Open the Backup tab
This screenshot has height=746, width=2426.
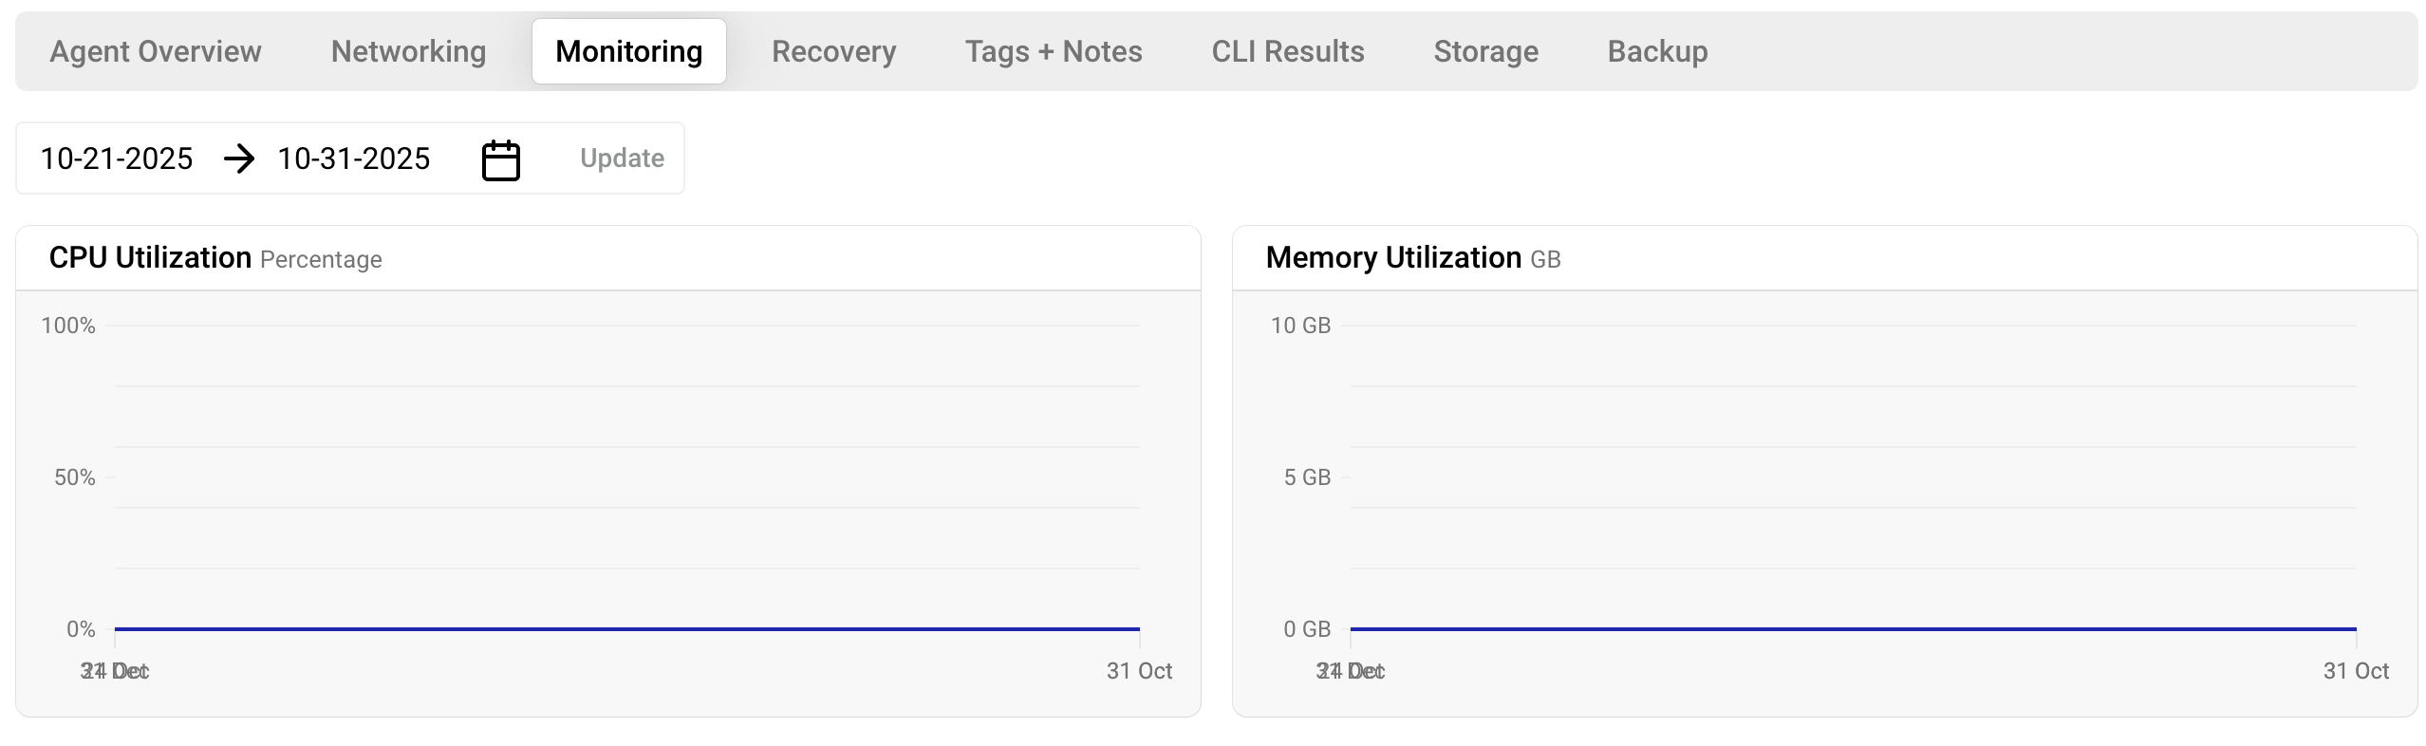pyautogui.click(x=1657, y=51)
